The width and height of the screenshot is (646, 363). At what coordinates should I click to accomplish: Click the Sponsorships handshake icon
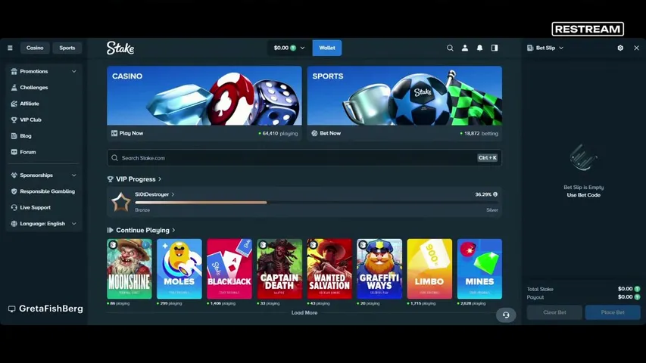[x=14, y=175]
